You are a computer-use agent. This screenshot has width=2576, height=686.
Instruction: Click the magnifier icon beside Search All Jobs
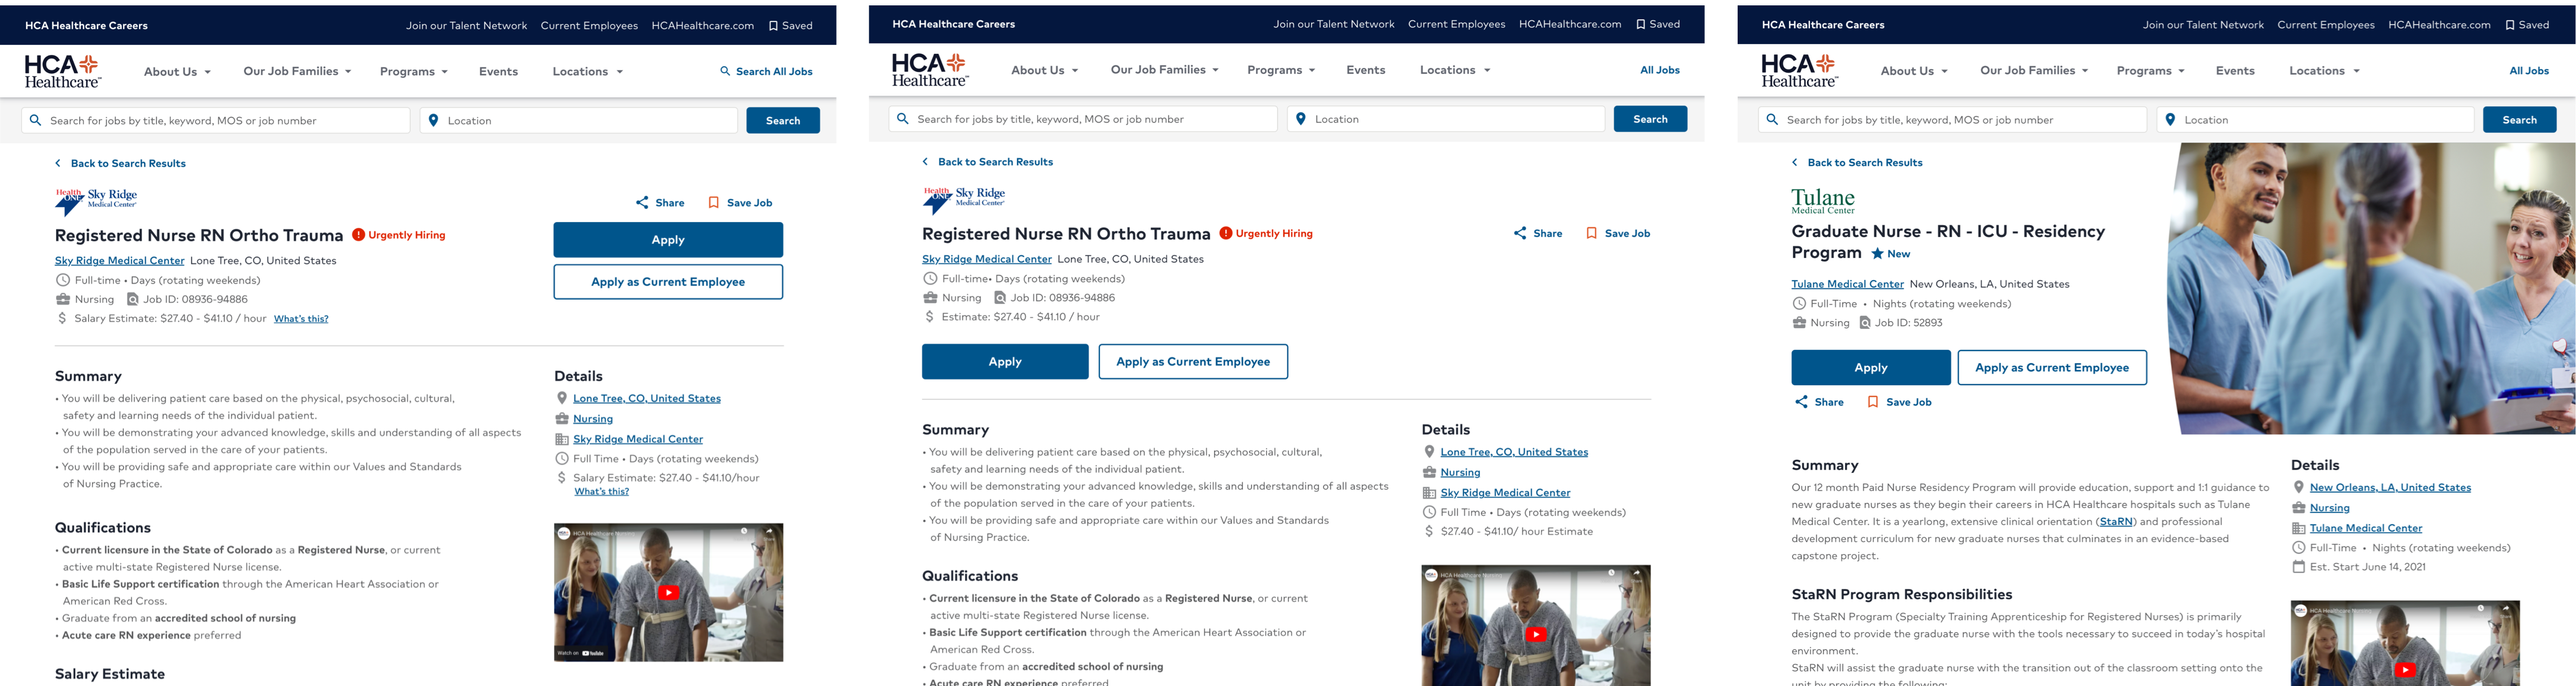tap(725, 71)
